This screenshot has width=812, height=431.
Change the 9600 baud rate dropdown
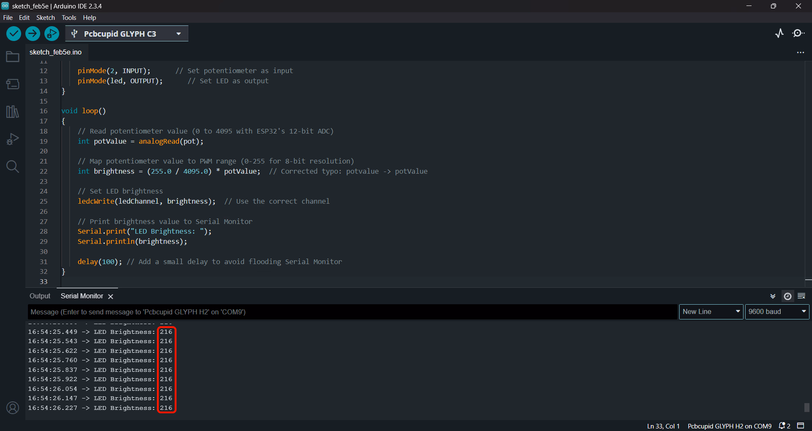click(x=777, y=311)
